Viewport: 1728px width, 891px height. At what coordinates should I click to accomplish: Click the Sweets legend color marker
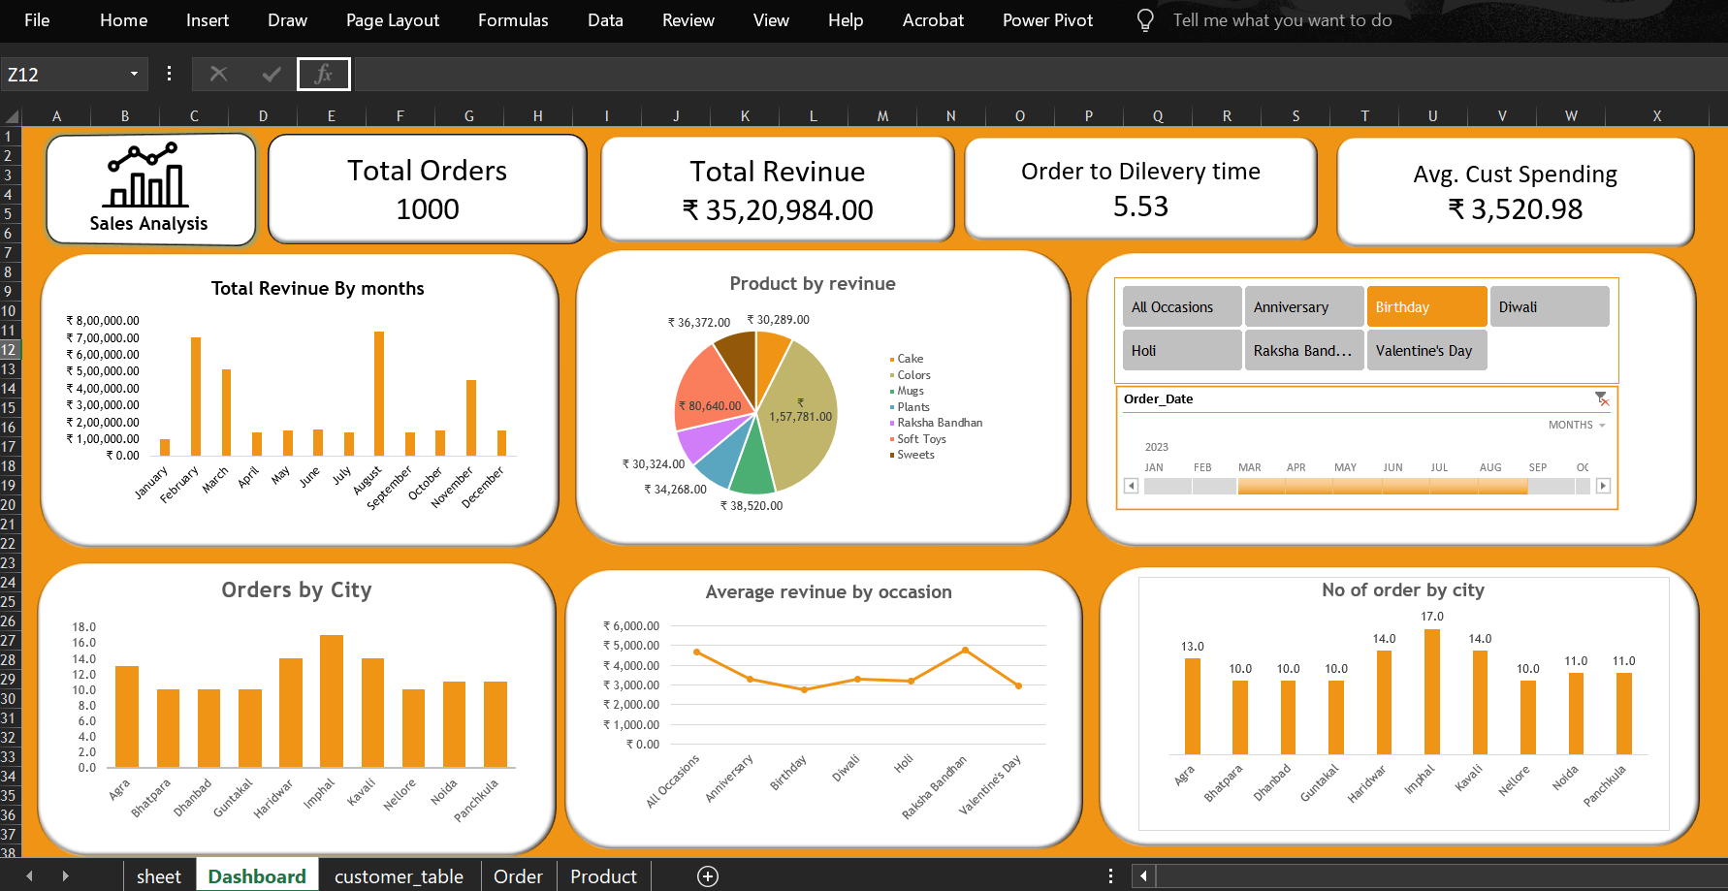[892, 455]
